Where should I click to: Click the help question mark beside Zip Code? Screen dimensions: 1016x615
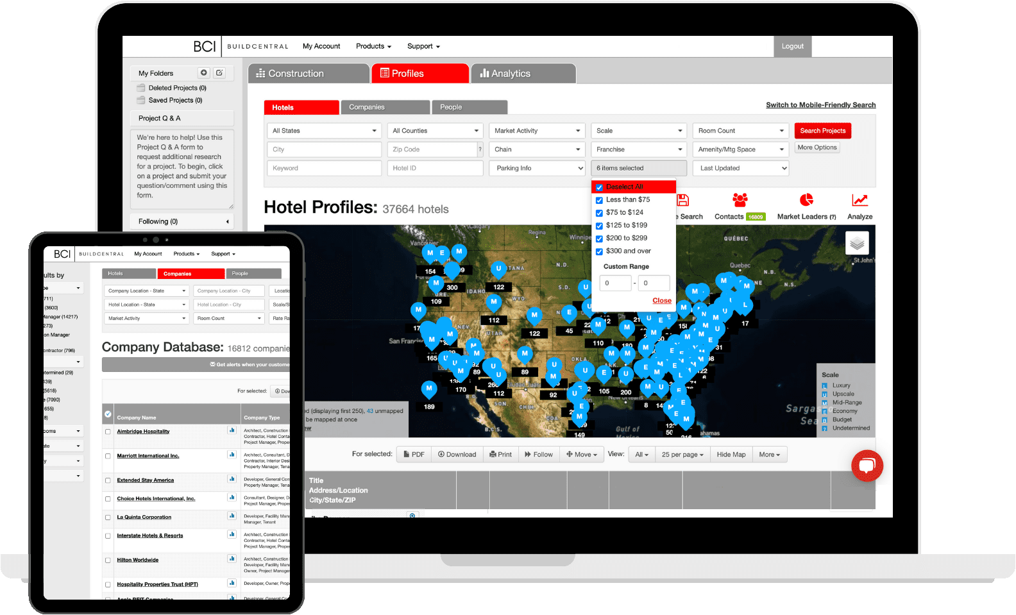click(x=480, y=149)
